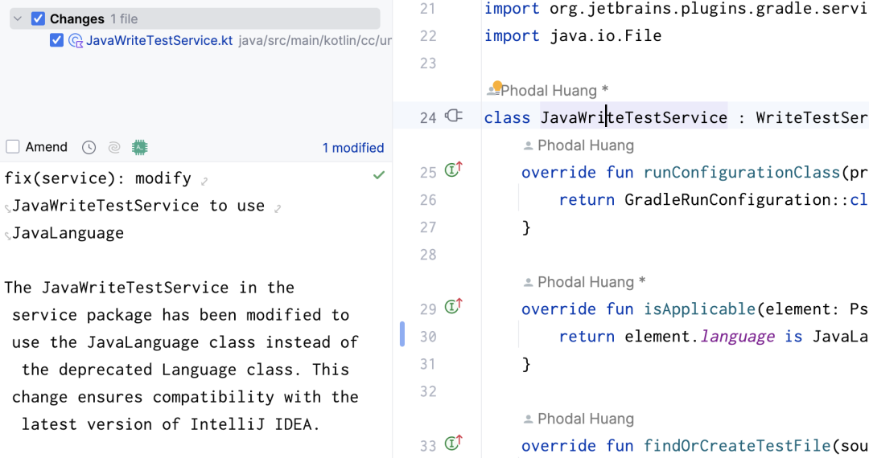Click 'JavaLanguage' in the commit subject

pos(68,233)
